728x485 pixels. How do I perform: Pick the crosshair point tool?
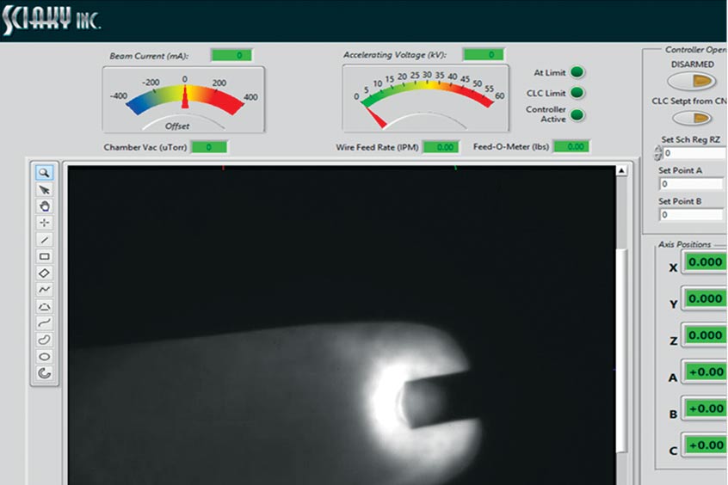coord(45,223)
